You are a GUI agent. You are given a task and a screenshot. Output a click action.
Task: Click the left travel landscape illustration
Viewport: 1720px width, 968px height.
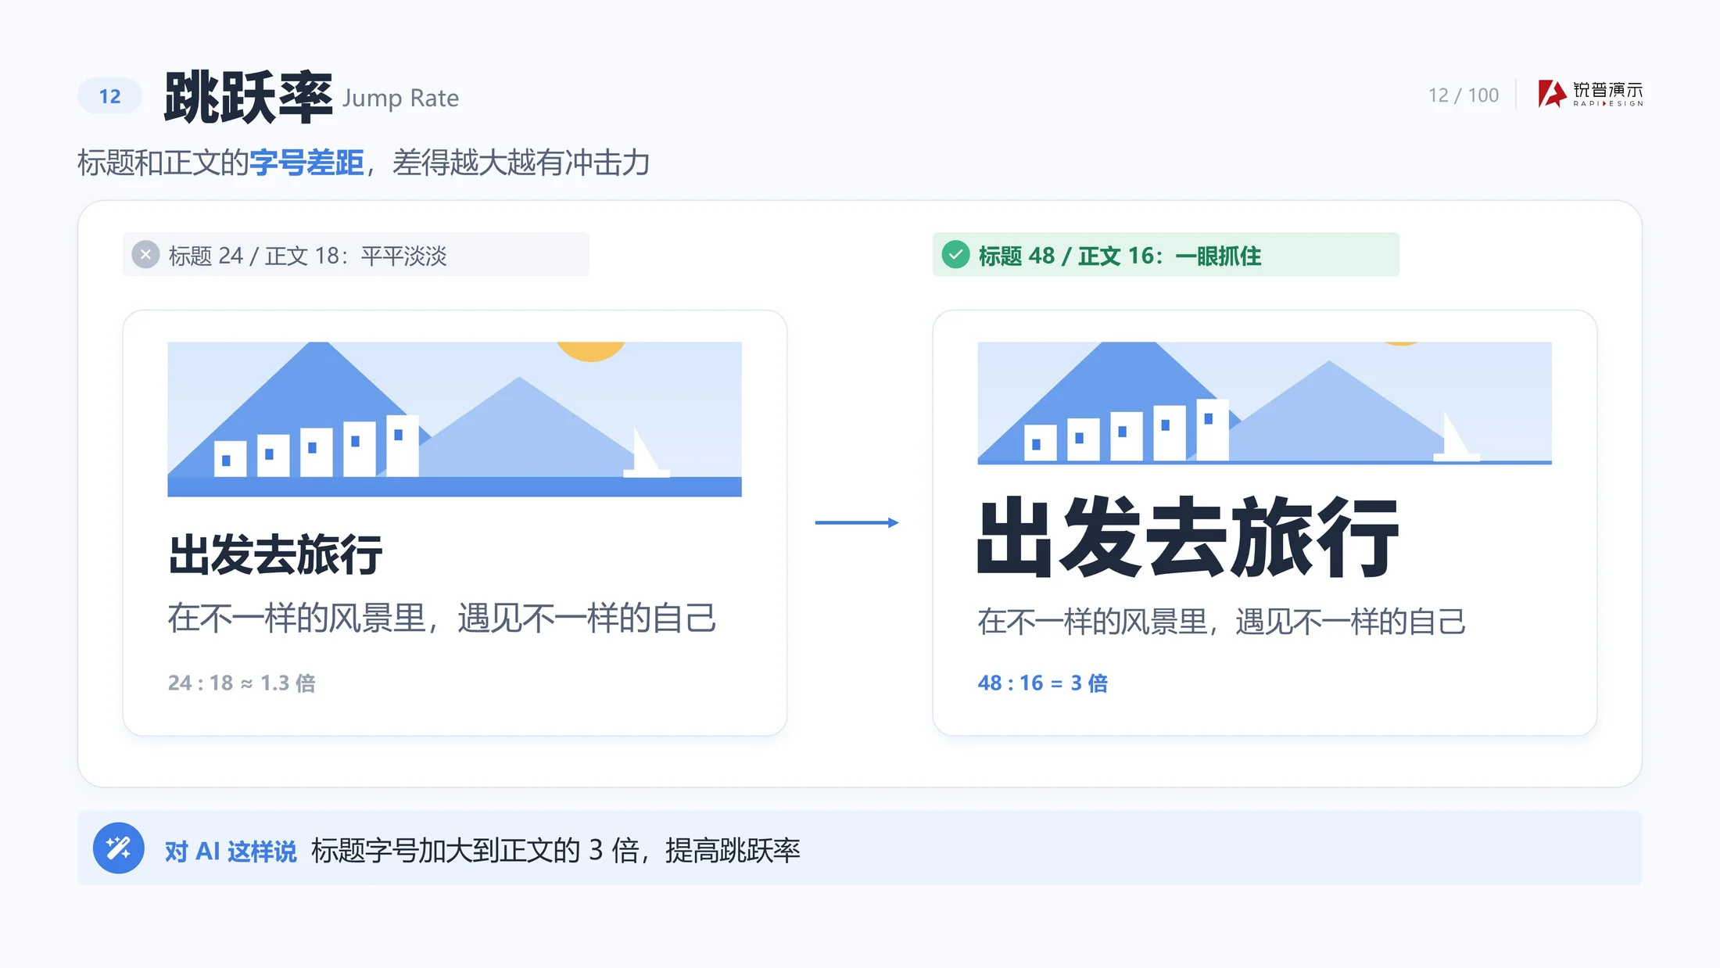(454, 419)
